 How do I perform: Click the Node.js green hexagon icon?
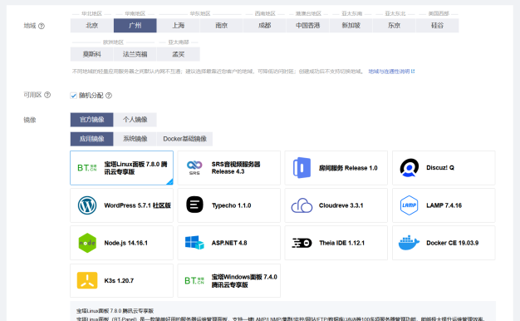pyautogui.click(x=87, y=243)
